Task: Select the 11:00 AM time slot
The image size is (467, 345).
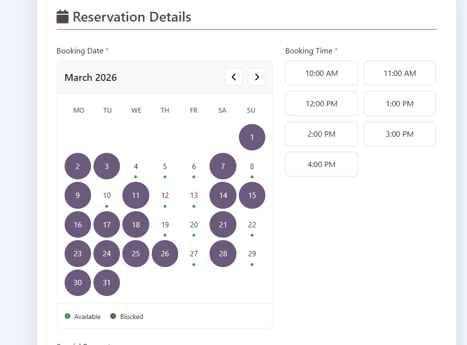Action: pos(399,73)
